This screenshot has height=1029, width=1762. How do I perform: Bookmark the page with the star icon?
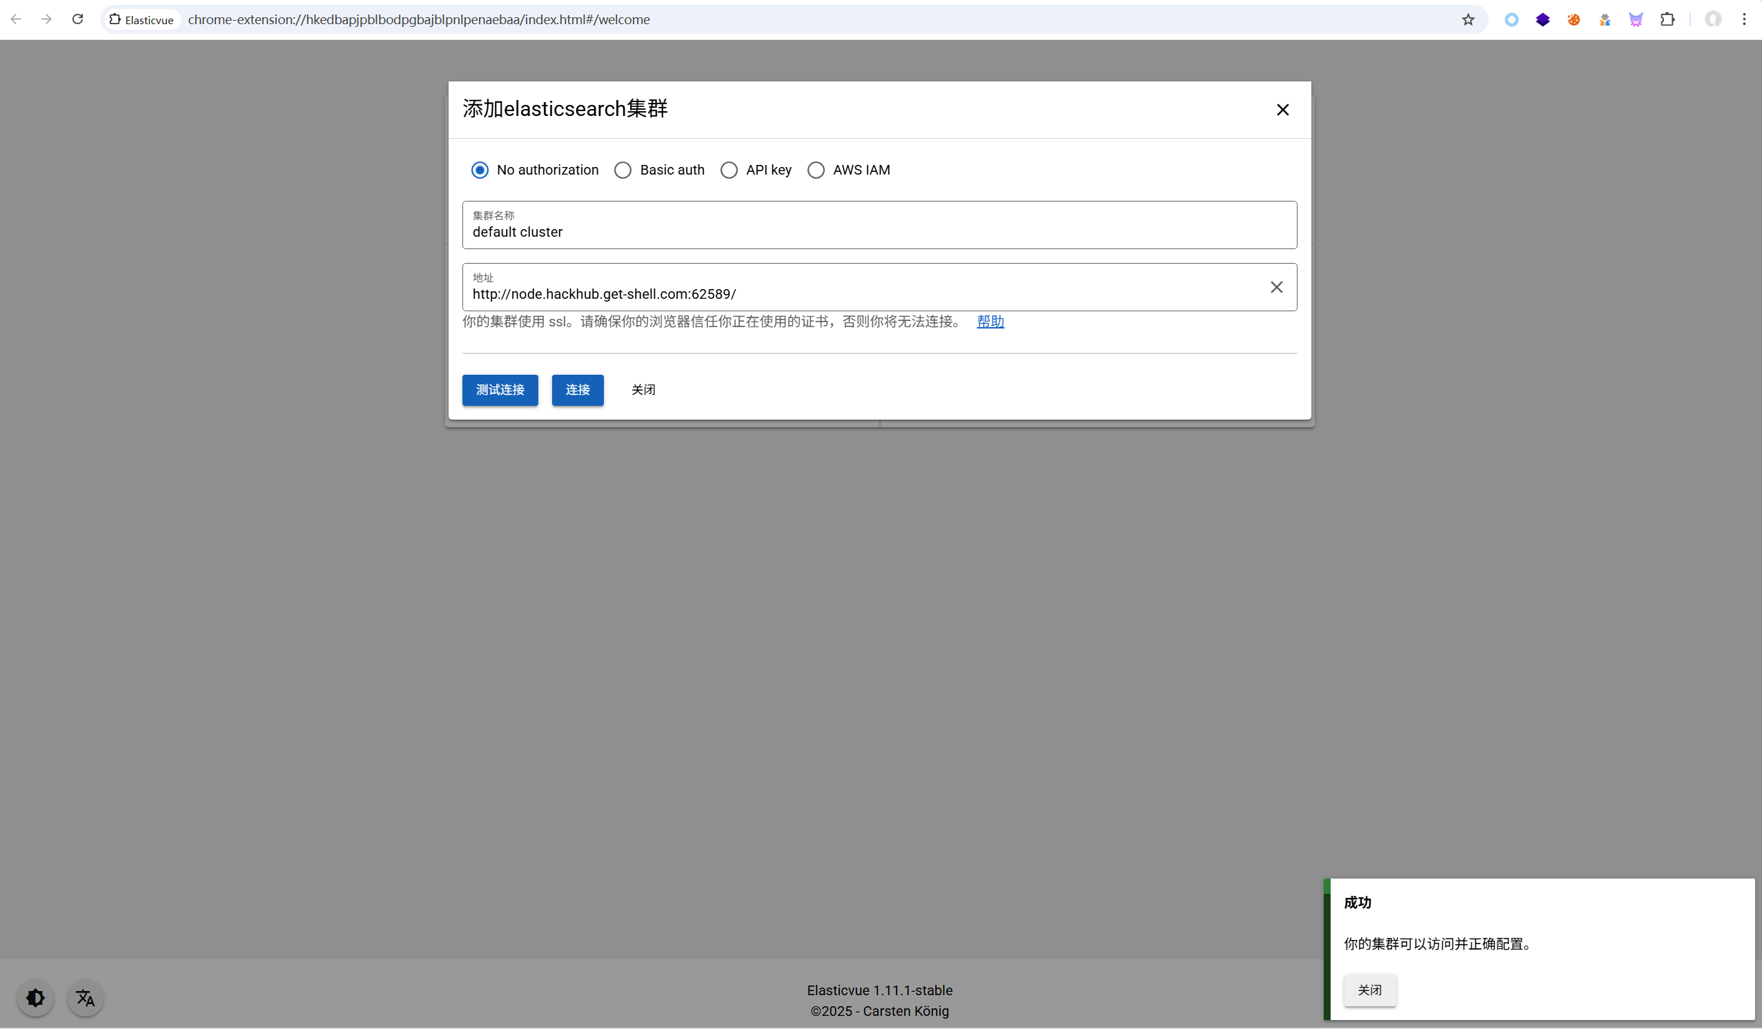[1467, 19]
